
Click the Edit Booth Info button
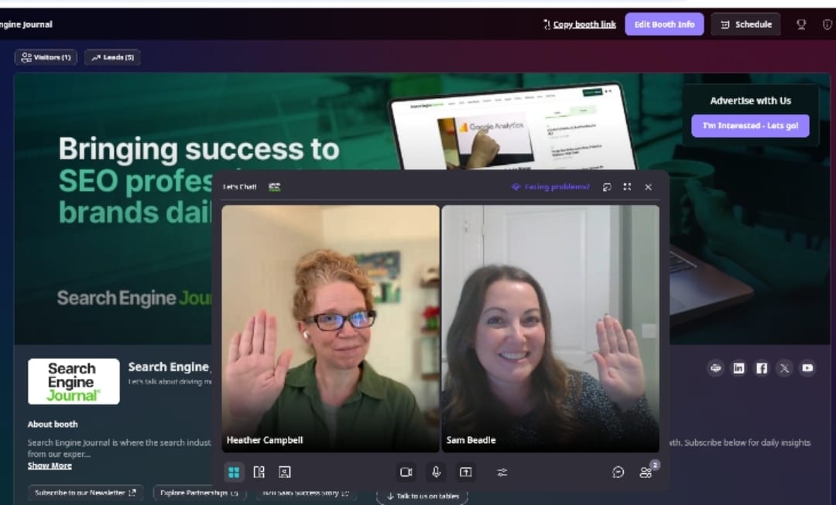point(664,25)
